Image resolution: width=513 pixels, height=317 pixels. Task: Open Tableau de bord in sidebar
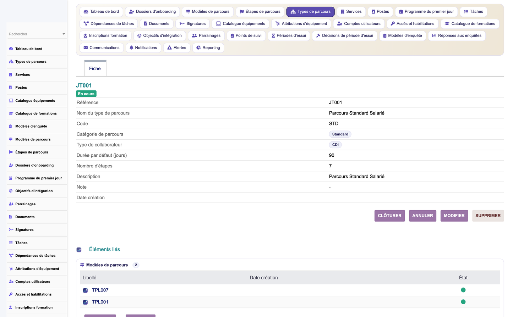point(37,49)
